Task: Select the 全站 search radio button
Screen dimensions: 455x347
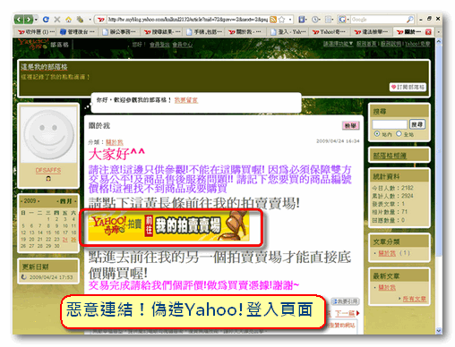Action: point(399,134)
